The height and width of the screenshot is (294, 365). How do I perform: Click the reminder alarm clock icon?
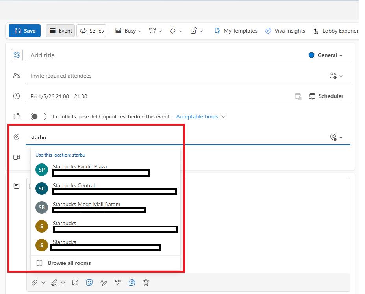152,31
